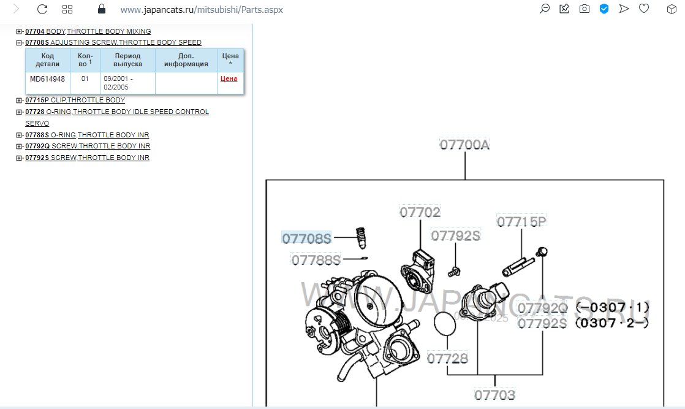Take a snapshot with the camera icon

coord(584,9)
